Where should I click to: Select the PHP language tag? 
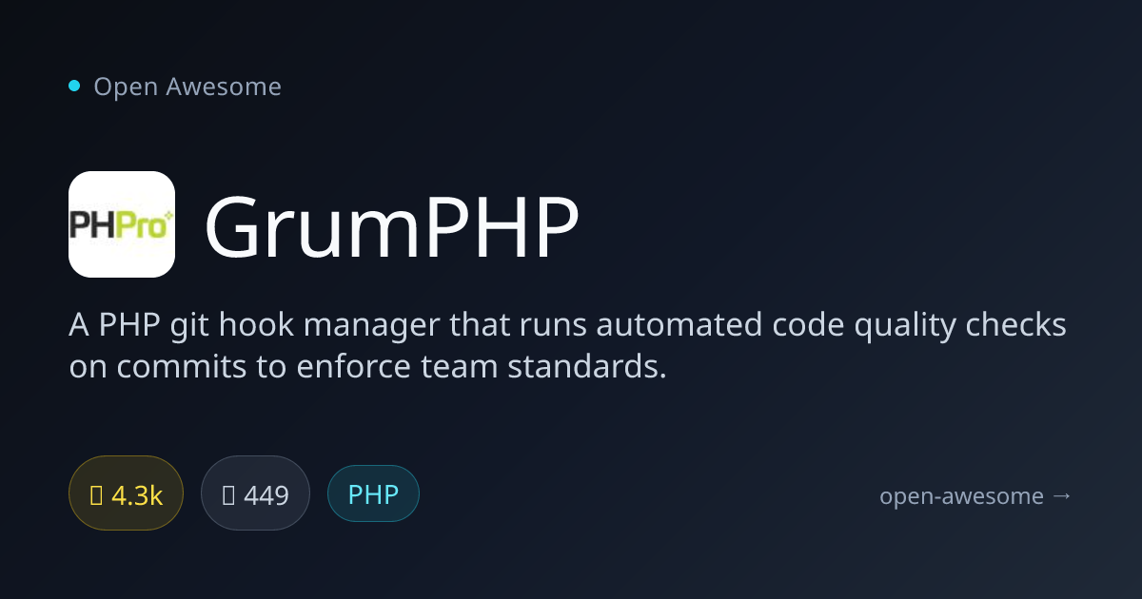tap(373, 493)
